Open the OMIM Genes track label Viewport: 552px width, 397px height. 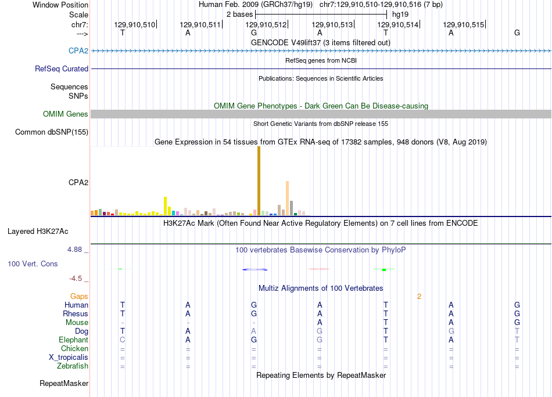tap(66, 114)
